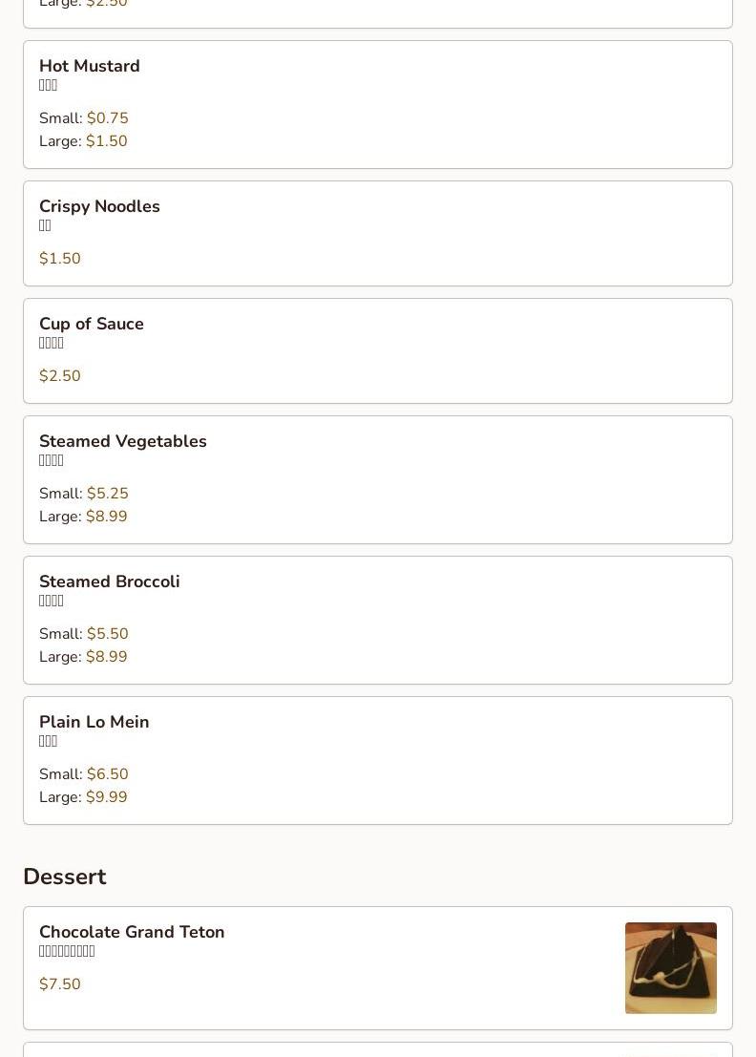Choose Steamed Broccoli small $5.50
The height and width of the screenshot is (1057, 756).
coord(107,634)
